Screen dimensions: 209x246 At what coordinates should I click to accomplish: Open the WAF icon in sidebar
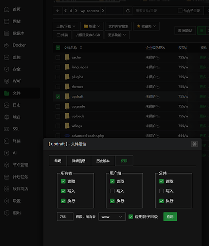[x=6, y=81]
